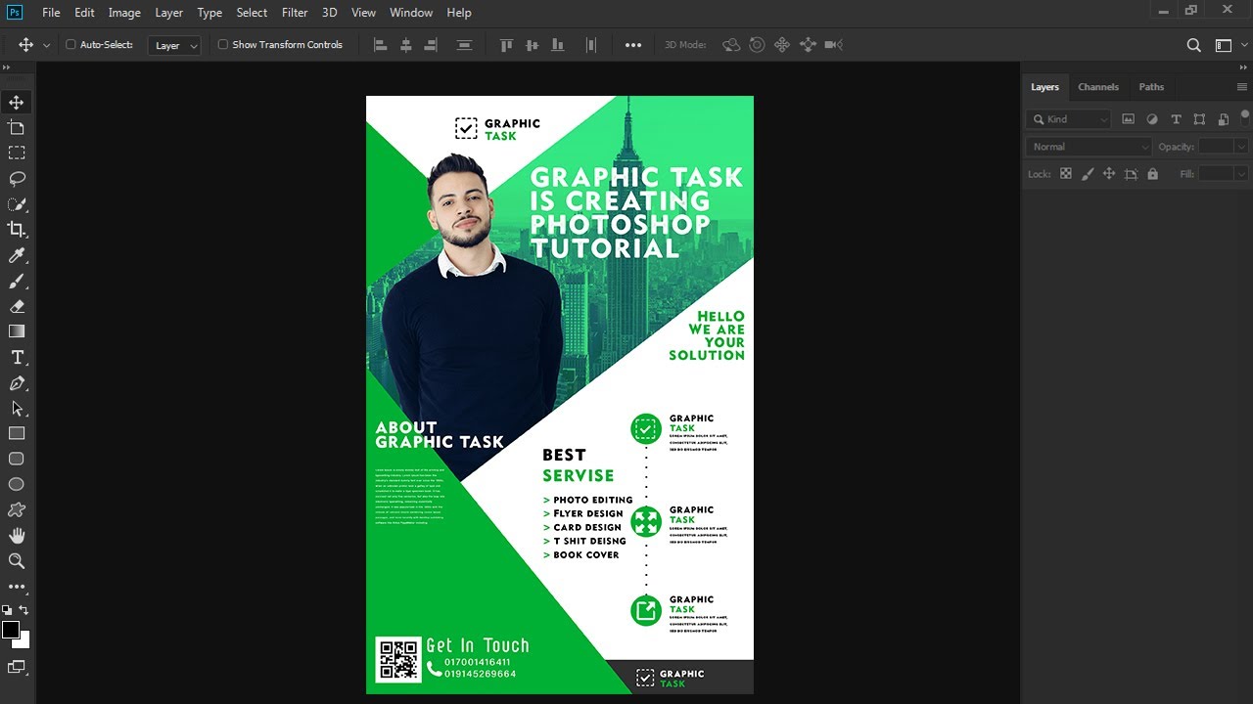Viewport: 1253px width, 704px height.
Task: Select the Eyedropper tool
Action: tap(17, 255)
